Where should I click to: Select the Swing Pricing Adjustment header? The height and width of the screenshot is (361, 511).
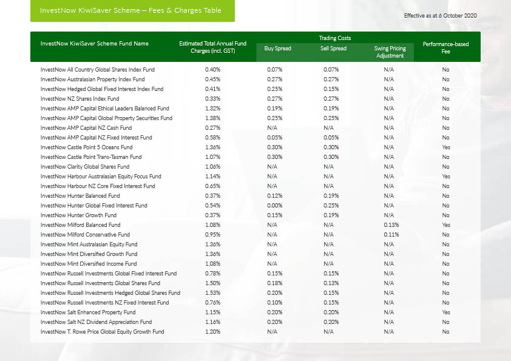coord(389,52)
